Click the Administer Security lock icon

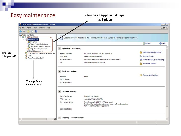[141, 63]
